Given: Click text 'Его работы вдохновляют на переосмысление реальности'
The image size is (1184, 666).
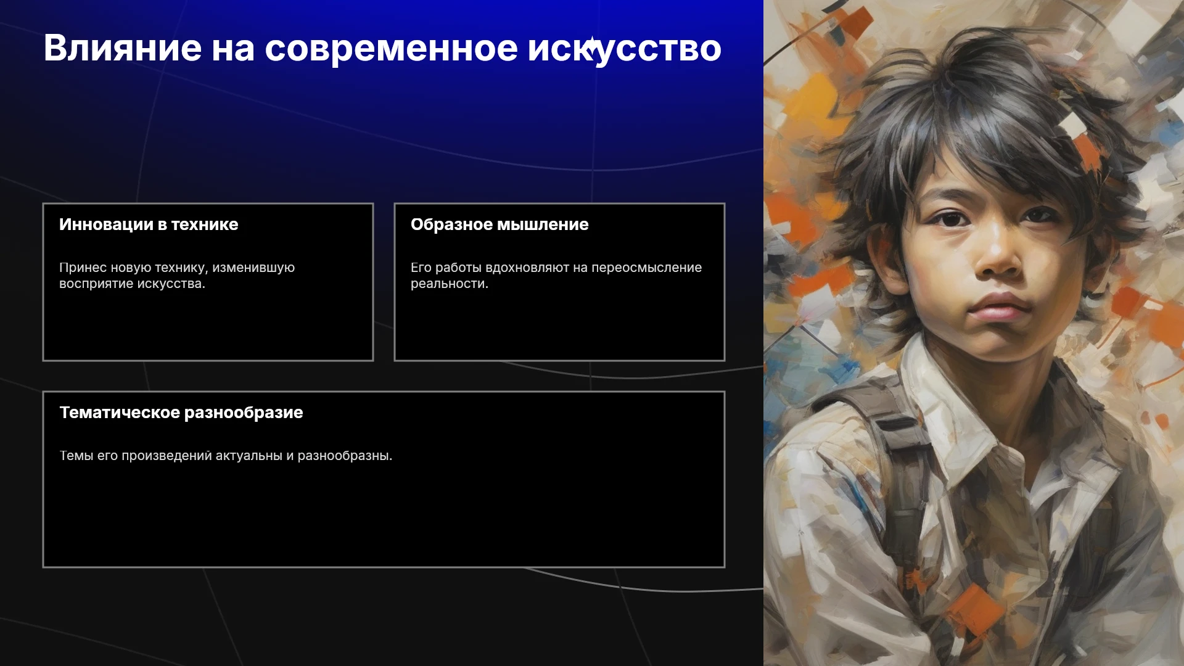Looking at the screenshot, I should tap(556, 276).
